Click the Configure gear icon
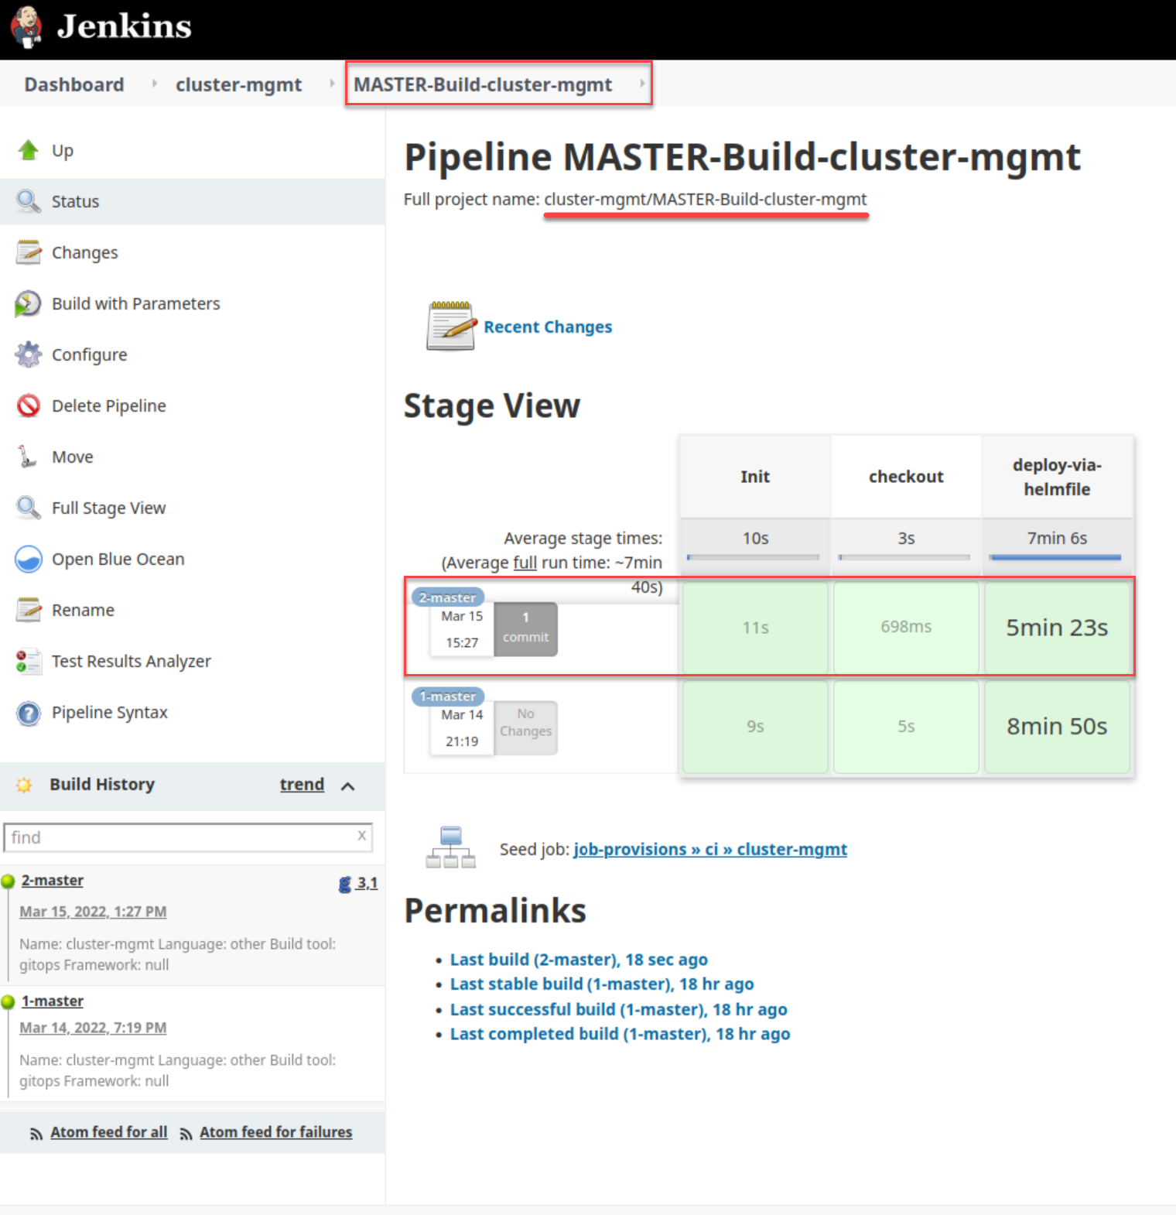This screenshot has width=1176, height=1215. (29, 354)
